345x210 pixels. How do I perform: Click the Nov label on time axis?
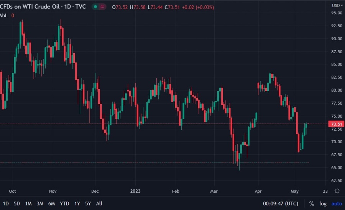[x=53, y=191]
